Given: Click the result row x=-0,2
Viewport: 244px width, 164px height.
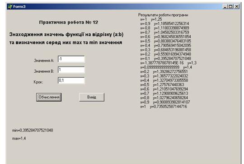Looking at the screenshot, I should coord(165,54).
